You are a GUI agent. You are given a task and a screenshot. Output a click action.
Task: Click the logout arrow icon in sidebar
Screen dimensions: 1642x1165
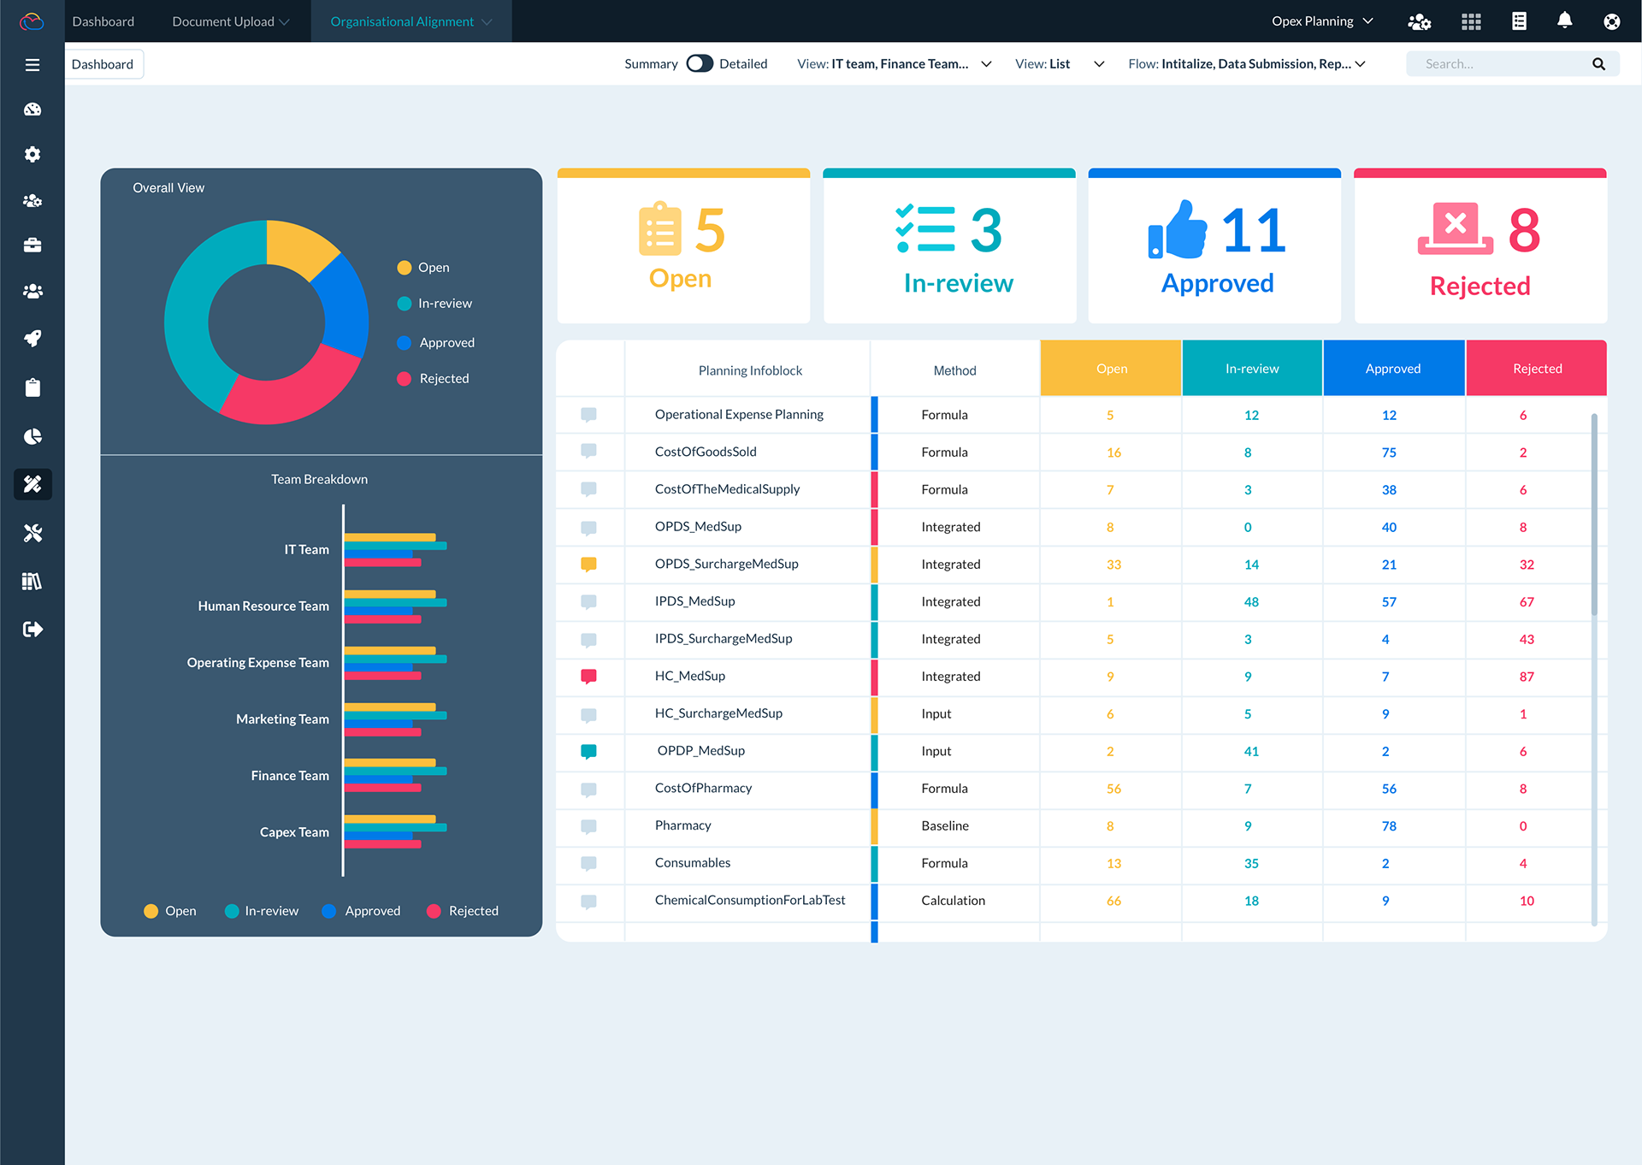tap(32, 630)
